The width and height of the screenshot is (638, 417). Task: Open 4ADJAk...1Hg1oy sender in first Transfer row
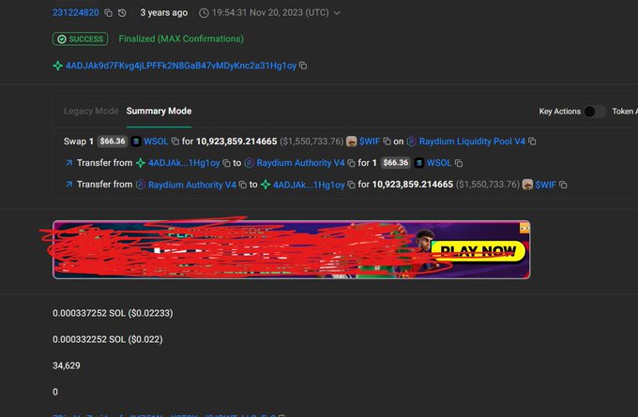pyautogui.click(x=184, y=163)
